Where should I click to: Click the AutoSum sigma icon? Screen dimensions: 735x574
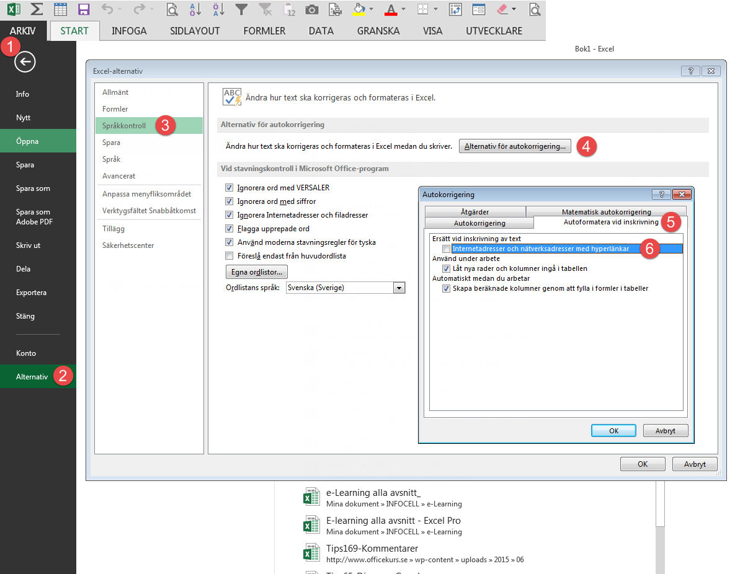tap(37, 9)
